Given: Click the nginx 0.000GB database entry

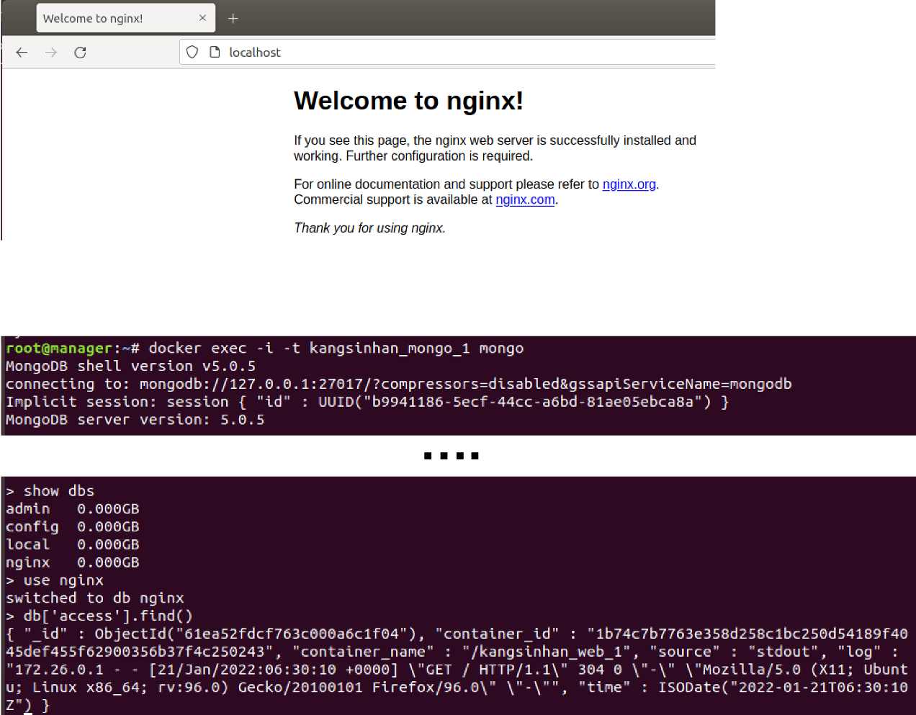Looking at the screenshot, I should pyautogui.click(x=72, y=562).
